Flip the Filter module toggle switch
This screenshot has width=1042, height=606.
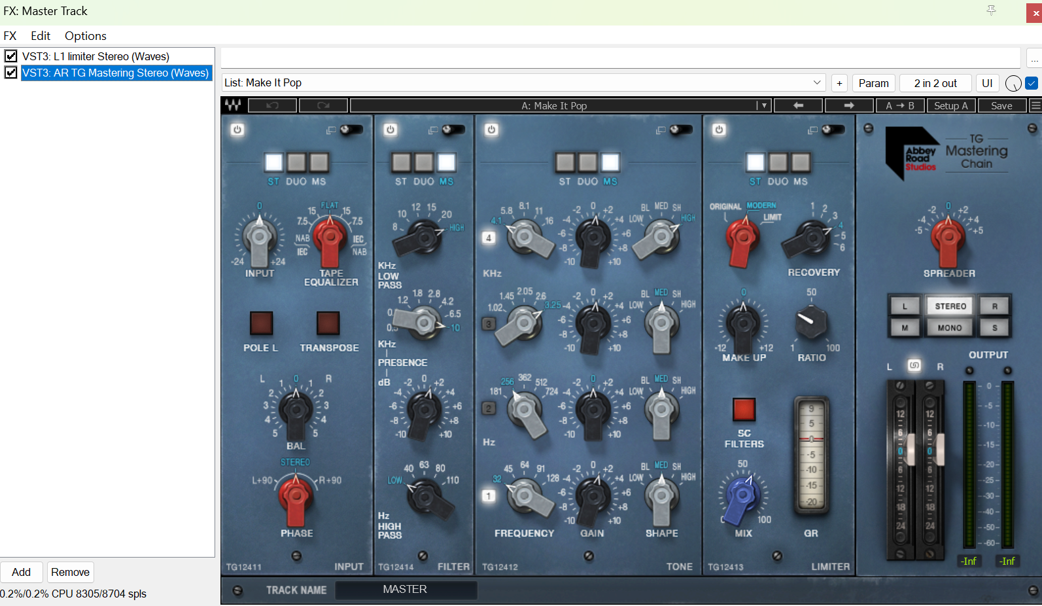tap(454, 130)
